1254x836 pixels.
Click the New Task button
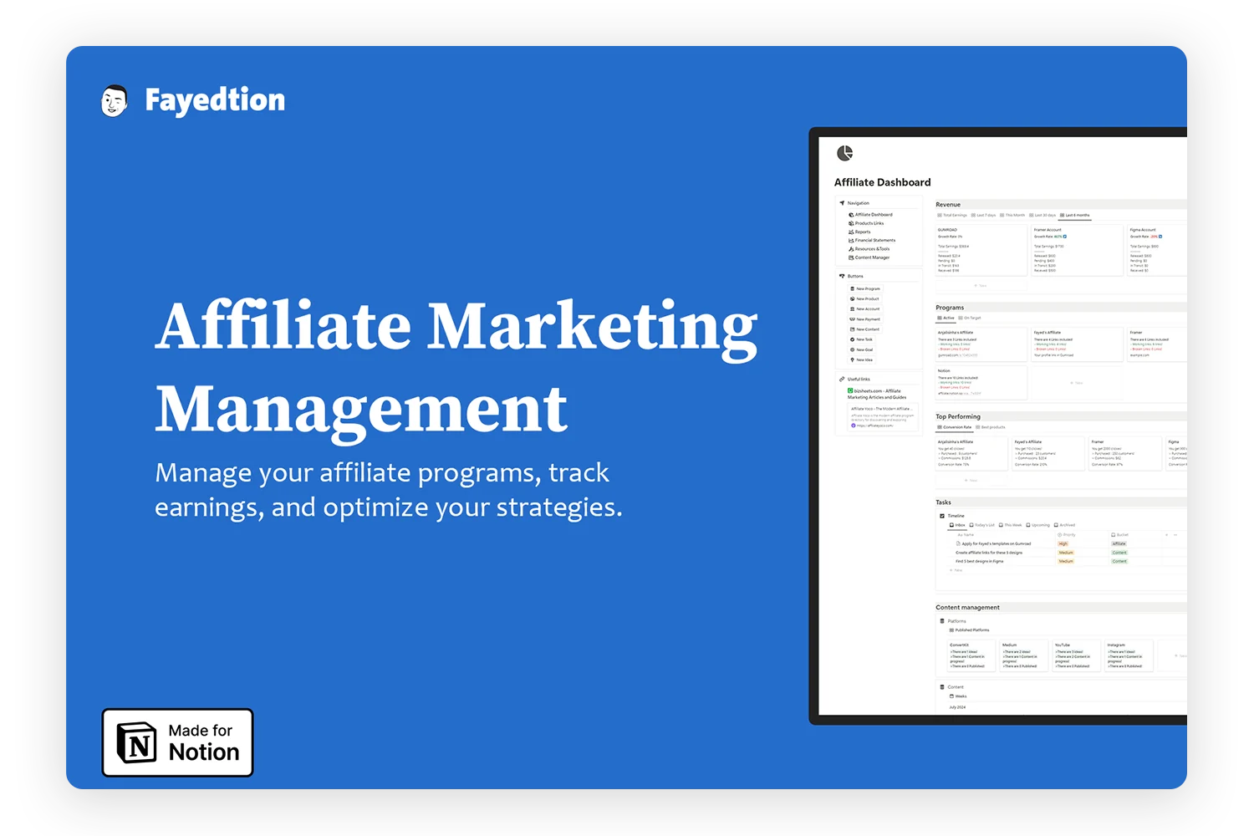pos(861,339)
